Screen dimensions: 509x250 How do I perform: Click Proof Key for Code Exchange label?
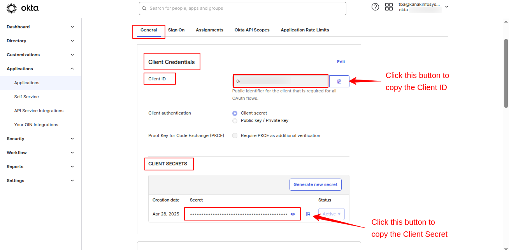[x=186, y=135]
